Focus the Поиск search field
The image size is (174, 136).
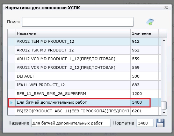click(78, 22)
